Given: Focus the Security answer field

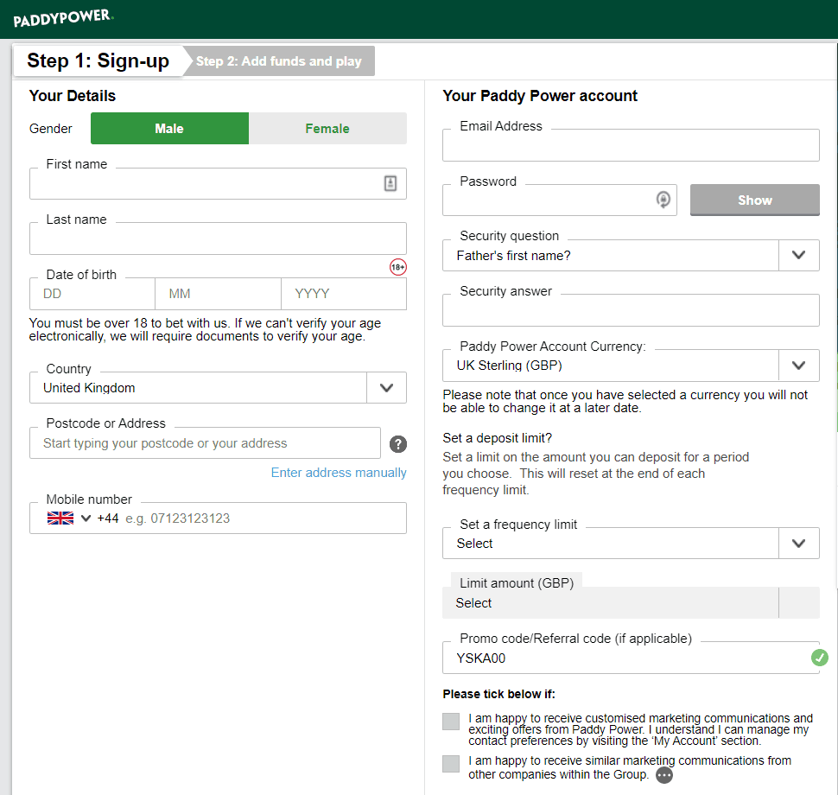Looking at the screenshot, I should click(x=631, y=310).
